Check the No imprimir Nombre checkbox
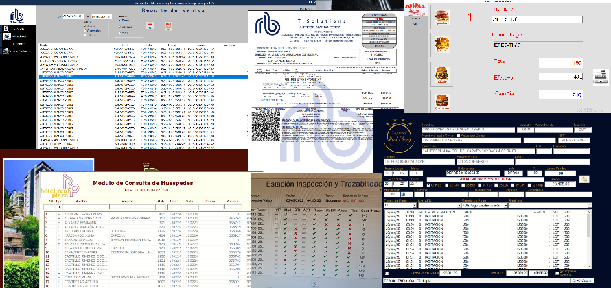 point(557,273)
